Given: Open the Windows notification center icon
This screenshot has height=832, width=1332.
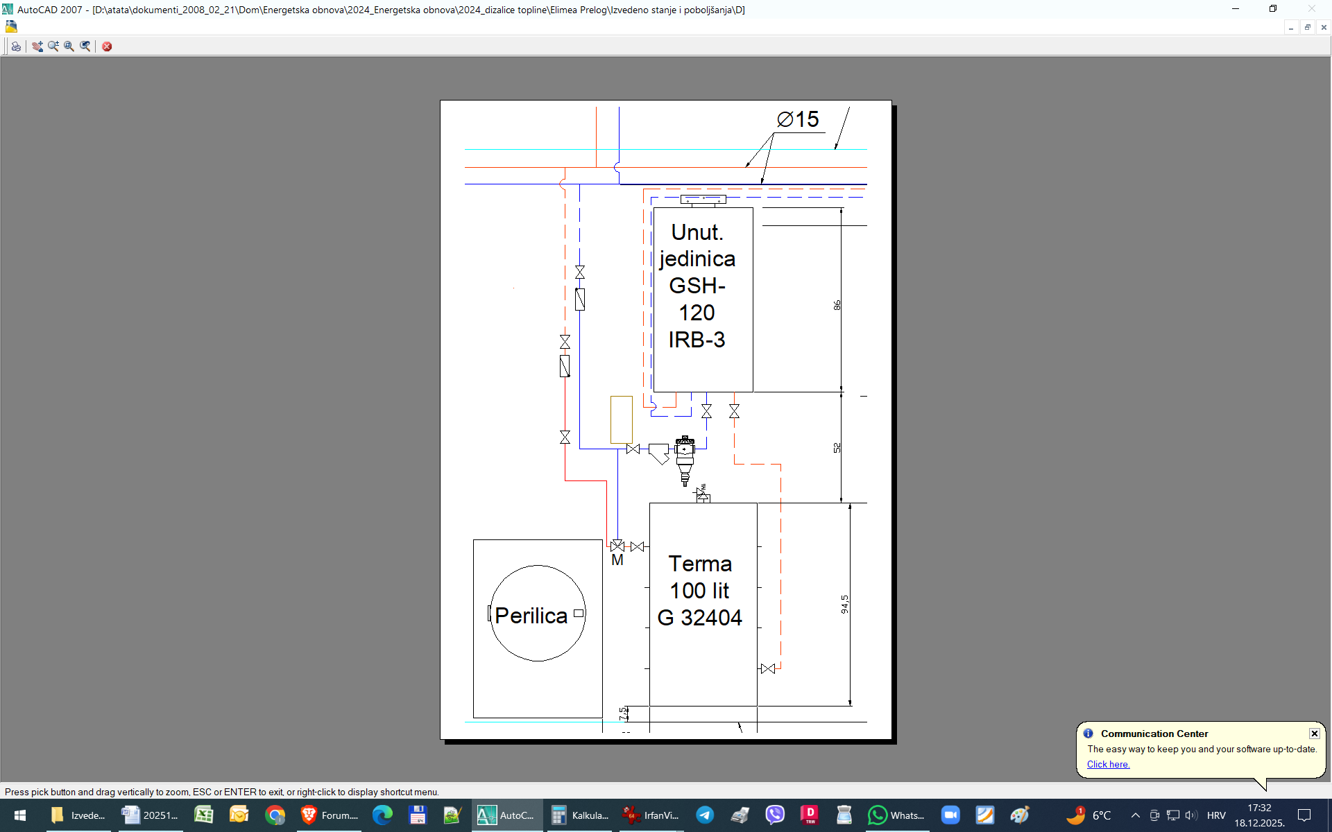Looking at the screenshot, I should [1304, 815].
